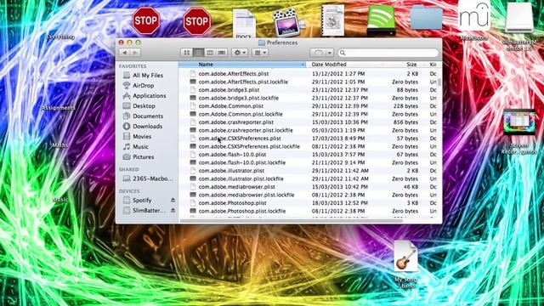Switch Finder to list view
This screenshot has height=306, width=544.
(x=198, y=53)
